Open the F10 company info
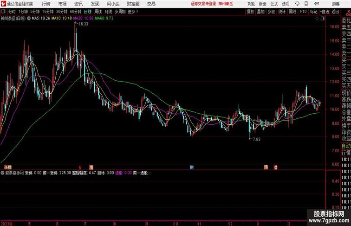Image resolution: width=351 pixels, height=226 pixels. (x=303, y=12)
